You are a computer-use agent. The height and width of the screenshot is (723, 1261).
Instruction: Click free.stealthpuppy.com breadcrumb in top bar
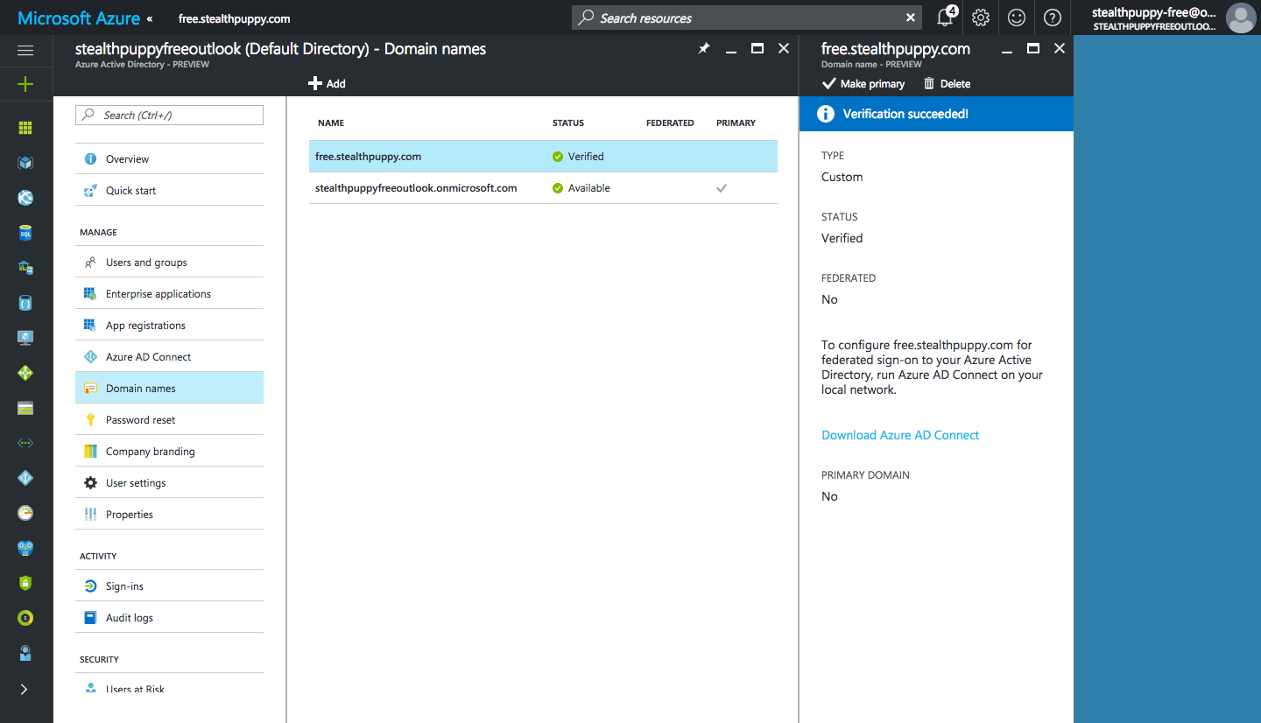point(234,18)
